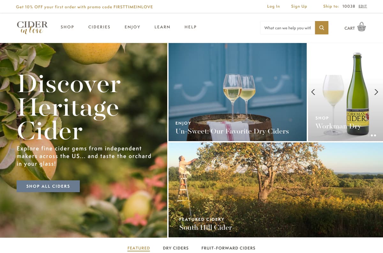
Task: Click the Cider in Love logo
Action: tap(32, 27)
